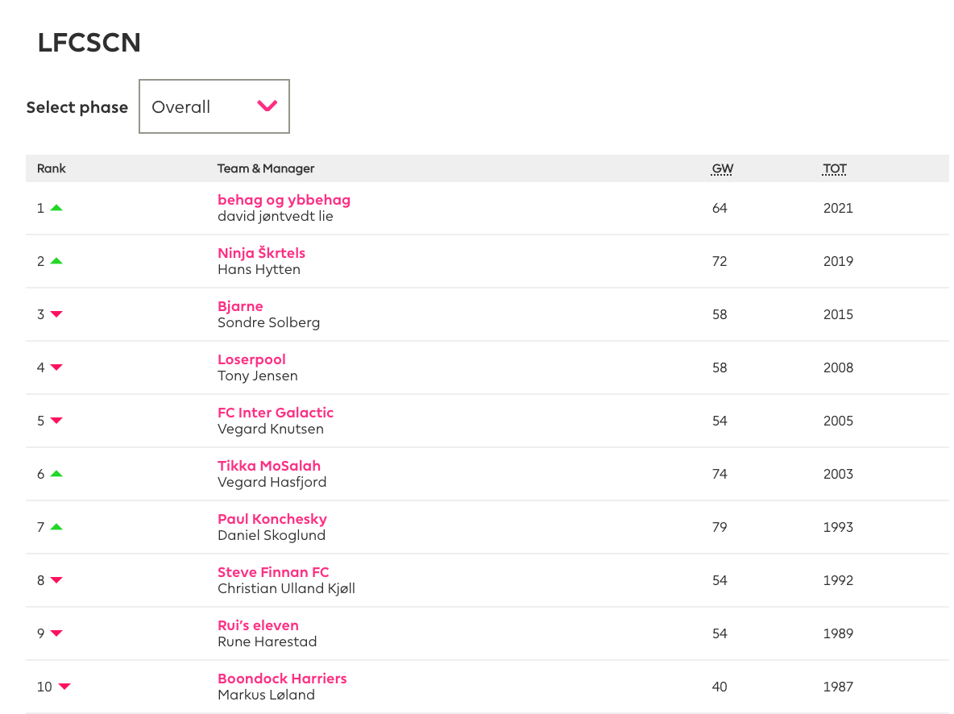Image resolution: width=954 pixels, height=714 pixels.
Task: Click red down arrow beside rank 3
Action: (x=56, y=314)
